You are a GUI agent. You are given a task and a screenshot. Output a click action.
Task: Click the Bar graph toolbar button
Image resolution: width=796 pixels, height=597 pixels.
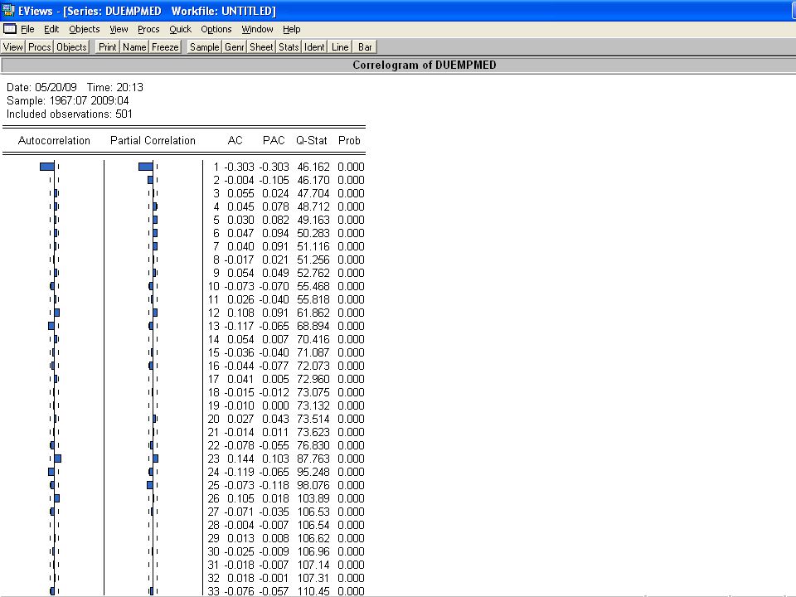point(365,47)
